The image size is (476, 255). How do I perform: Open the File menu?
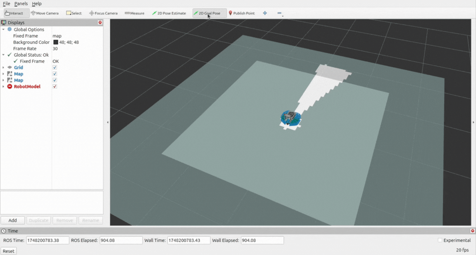pos(6,4)
